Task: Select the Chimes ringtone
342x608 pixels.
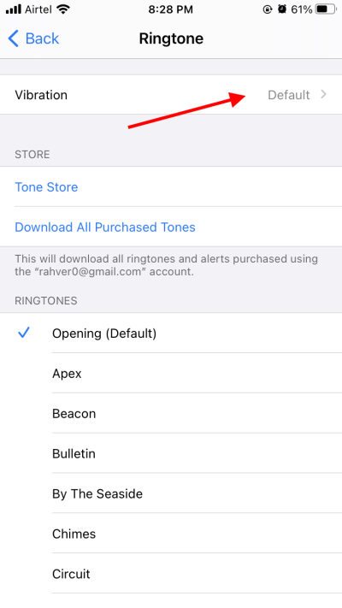Action: click(x=171, y=534)
